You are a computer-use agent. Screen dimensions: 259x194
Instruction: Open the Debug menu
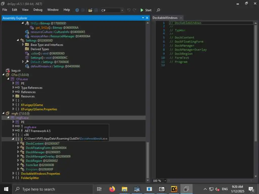point(38,10)
